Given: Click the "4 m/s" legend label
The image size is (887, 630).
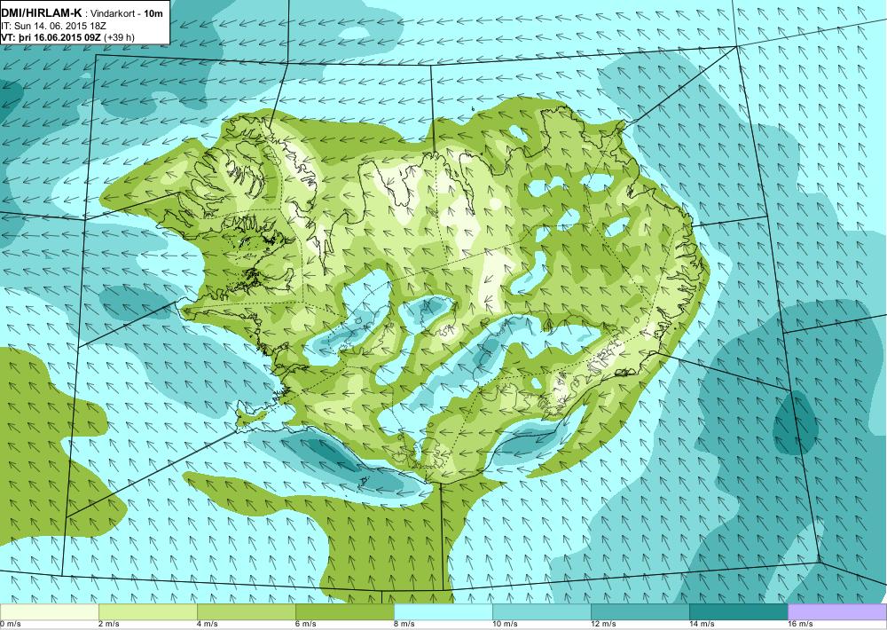Looking at the screenshot, I should [208, 625].
